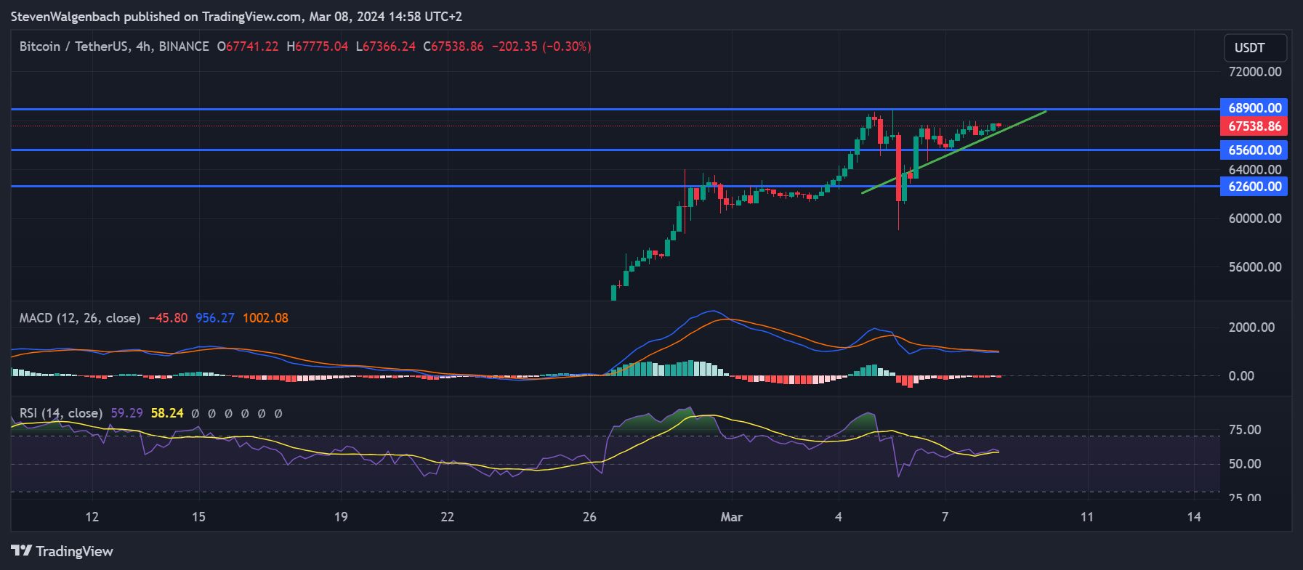
Task: Click date 7 on time axis
Action: coord(945,517)
